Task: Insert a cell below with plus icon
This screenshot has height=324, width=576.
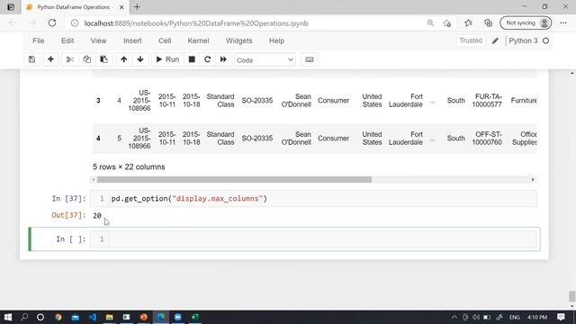Action: tap(50, 59)
